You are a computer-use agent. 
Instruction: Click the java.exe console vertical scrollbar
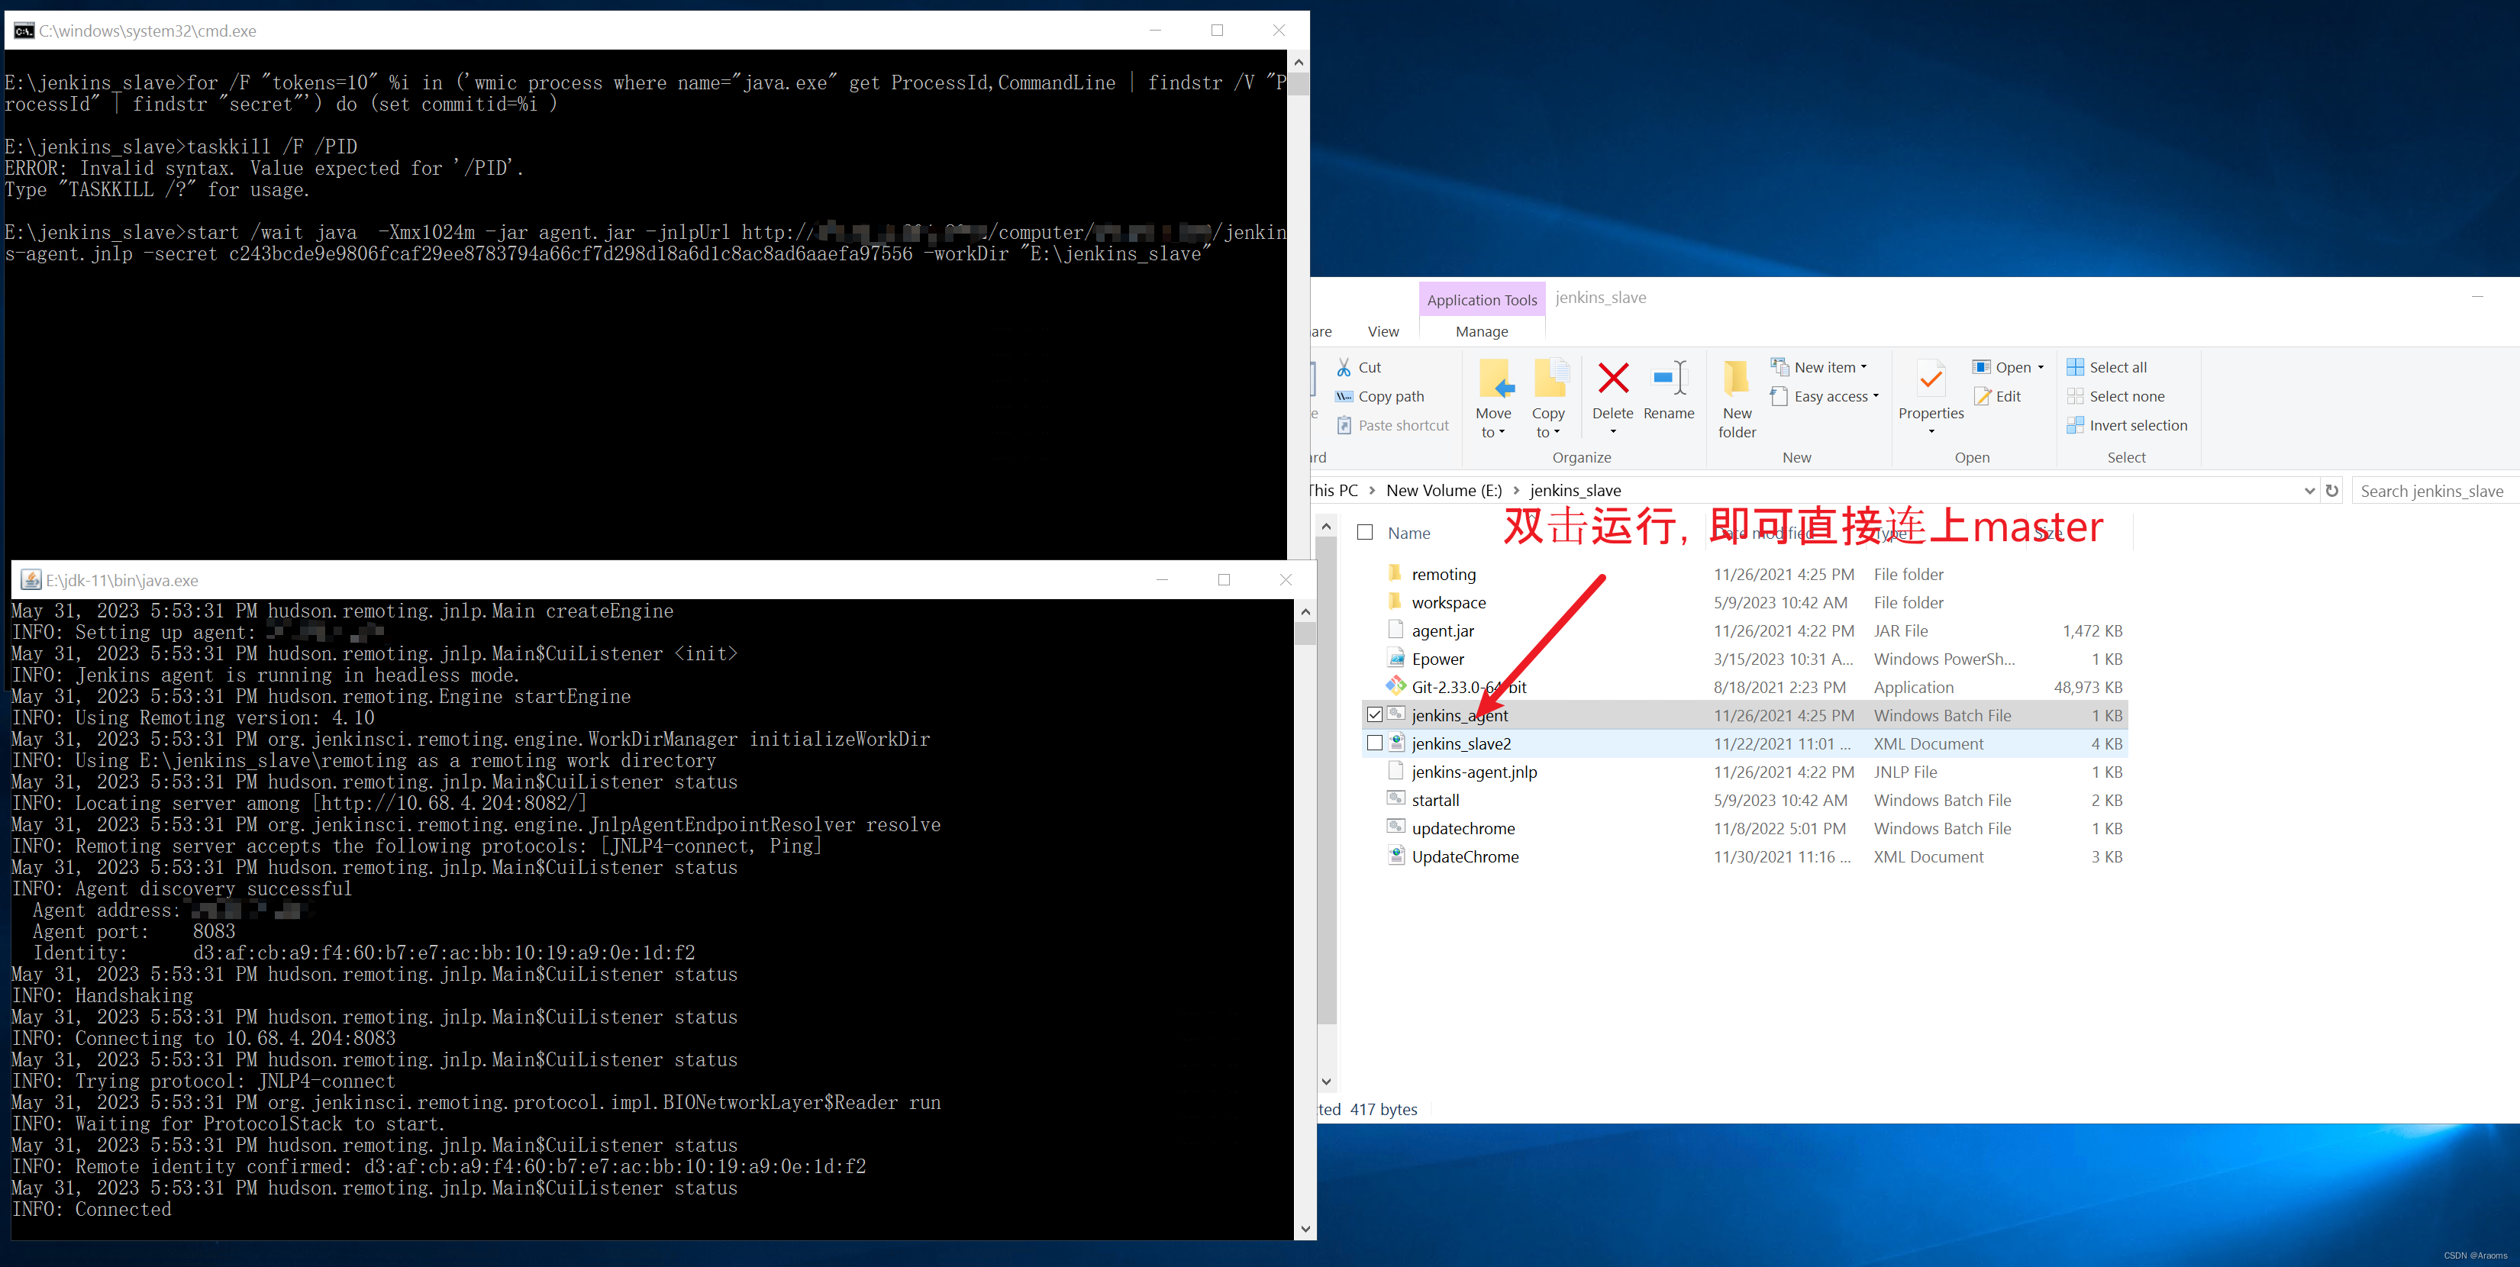1305,920
